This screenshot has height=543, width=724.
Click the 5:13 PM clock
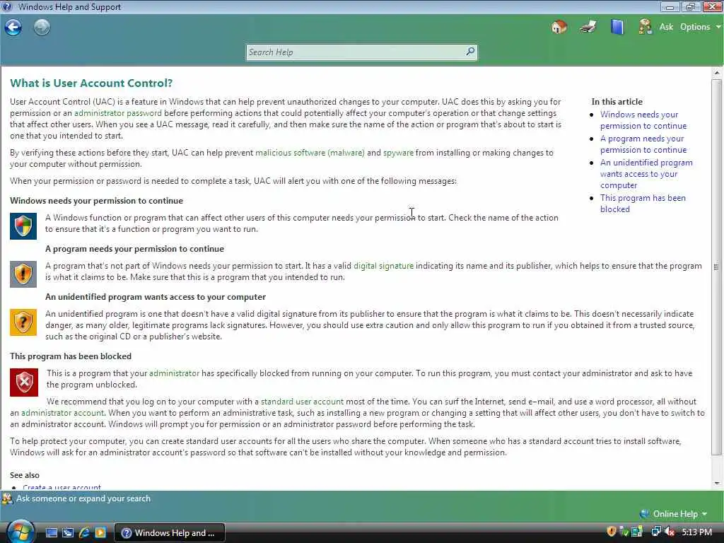696,532
